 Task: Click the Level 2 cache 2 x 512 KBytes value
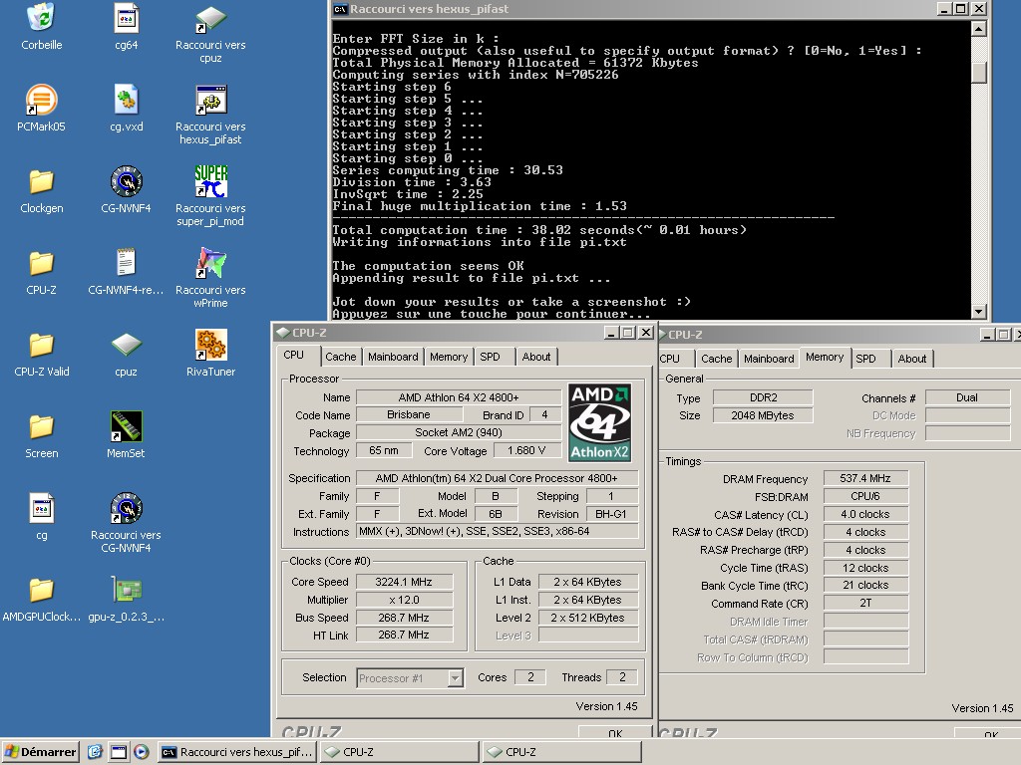click(x=587, y=618)
